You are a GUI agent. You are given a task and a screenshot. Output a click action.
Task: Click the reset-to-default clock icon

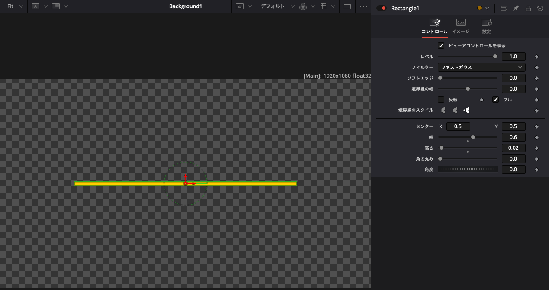[x=540, y=8]
